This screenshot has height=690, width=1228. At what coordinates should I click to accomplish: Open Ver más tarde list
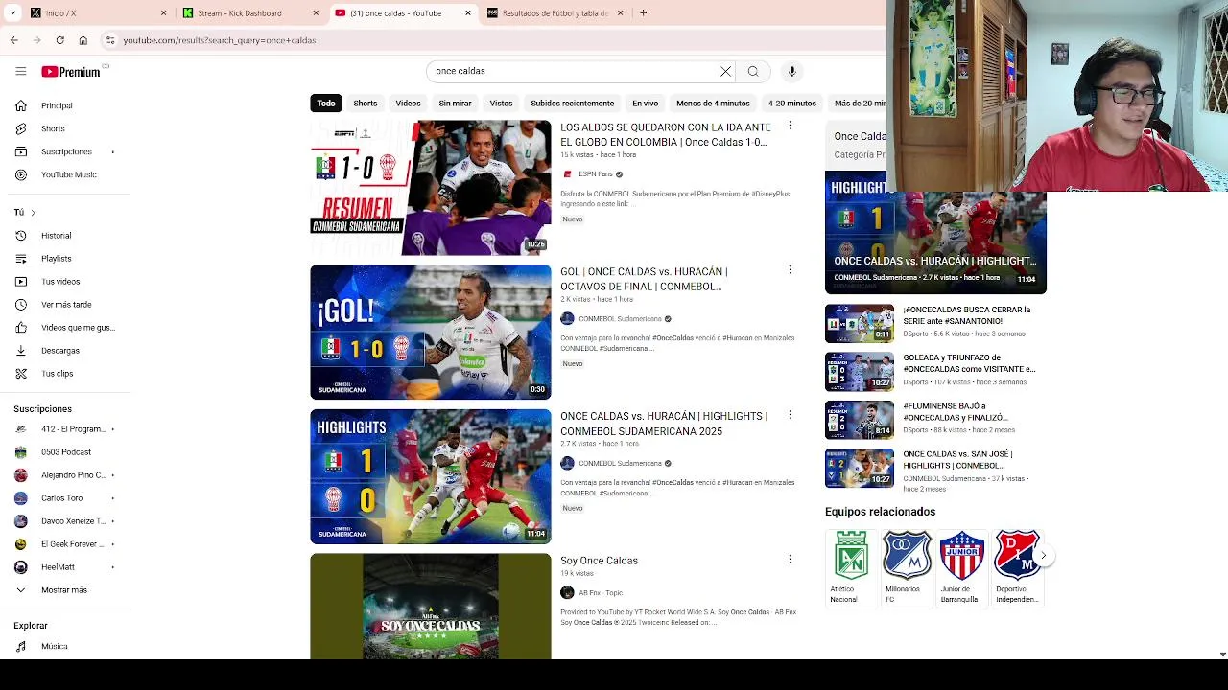[65, 304]
